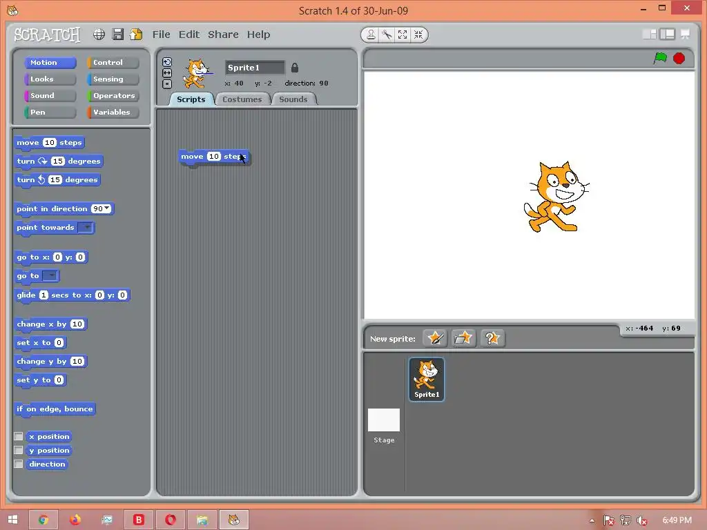Select the Variables block category
Viewport: 707px width, 530px height.
pyautogui.click(x=113, y=112)
